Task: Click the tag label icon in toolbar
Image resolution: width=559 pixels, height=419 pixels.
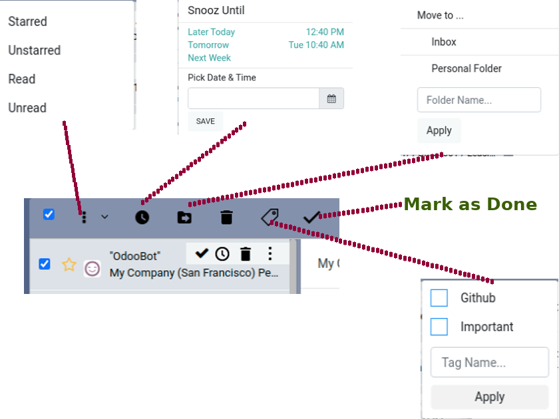Action: coord(270,217)
